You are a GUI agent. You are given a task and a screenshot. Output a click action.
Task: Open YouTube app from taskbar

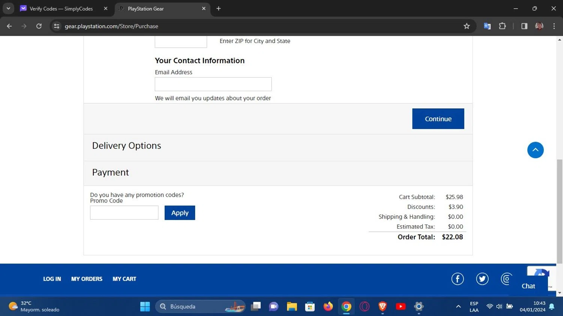coord(400,307)
